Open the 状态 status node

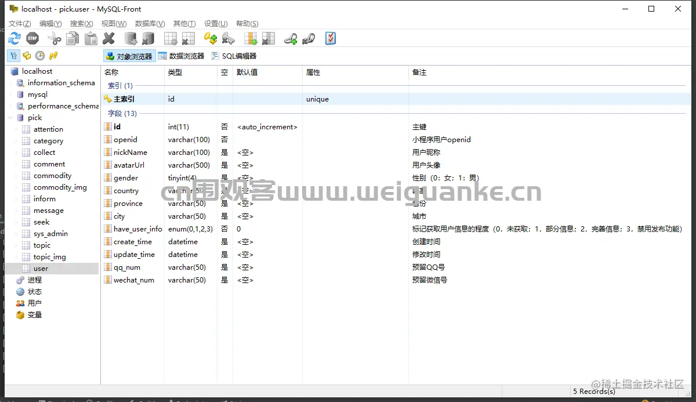coord(35,292)
